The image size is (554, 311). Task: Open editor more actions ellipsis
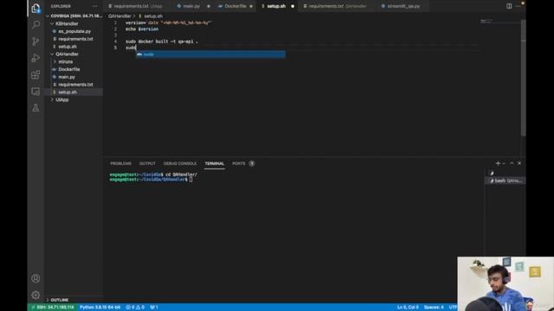tap(518, 6)
